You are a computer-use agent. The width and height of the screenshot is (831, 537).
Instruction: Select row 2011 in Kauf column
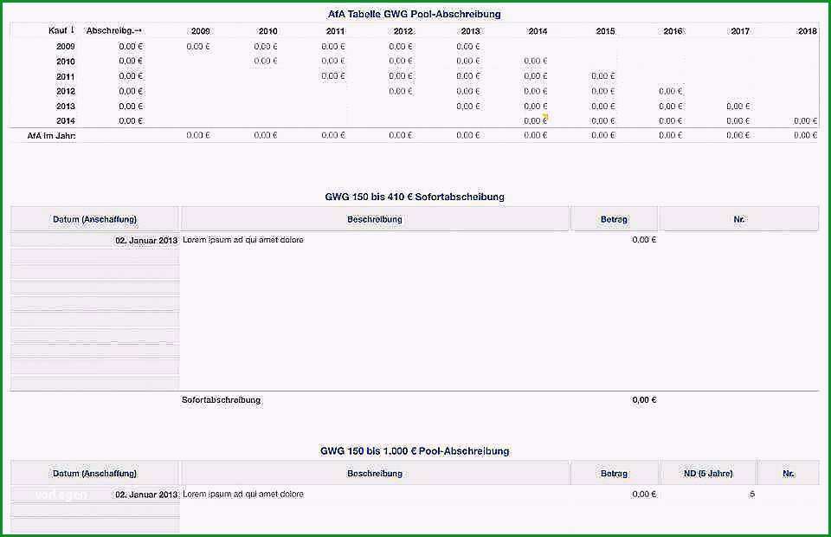(66, 76)
